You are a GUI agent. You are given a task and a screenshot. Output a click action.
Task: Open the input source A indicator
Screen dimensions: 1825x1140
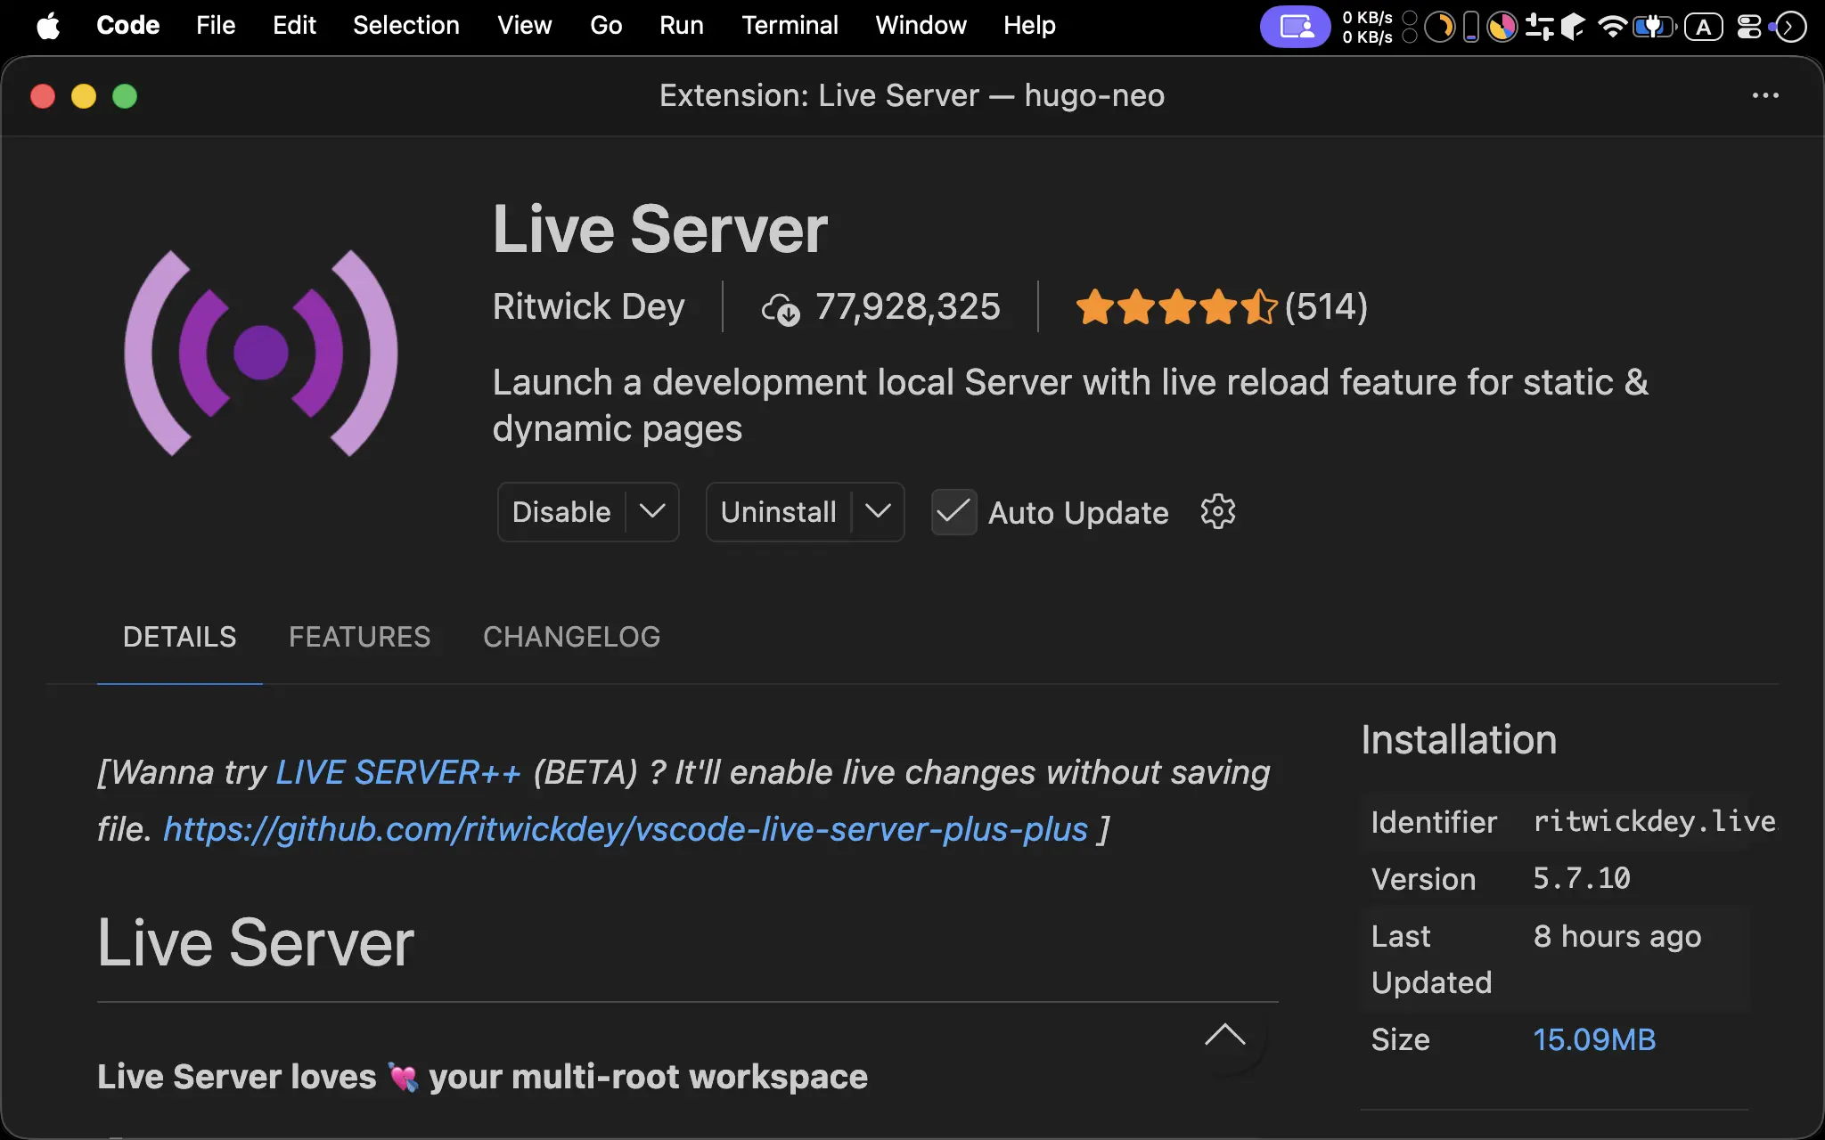1703,27
